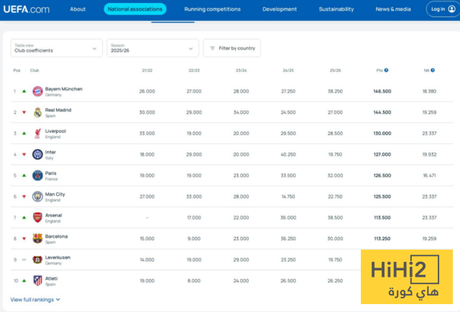
Task: Open the National associations tab
Action: pyautogui.click(x=134, y=9)
